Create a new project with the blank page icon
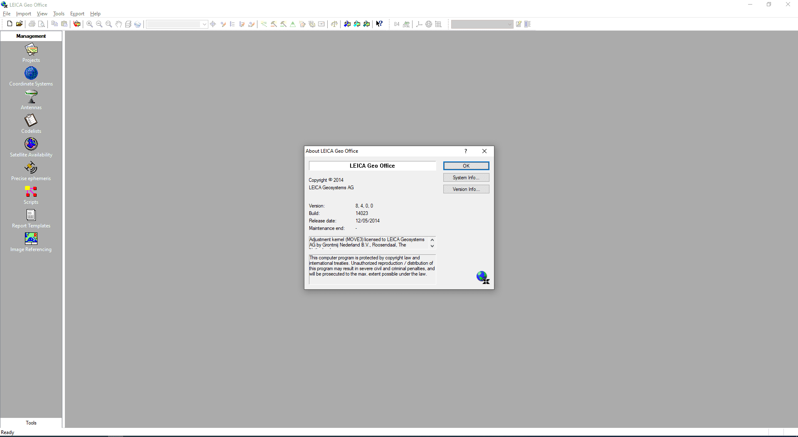The width and height of the screenshot is (798, 437). point(10,24)
